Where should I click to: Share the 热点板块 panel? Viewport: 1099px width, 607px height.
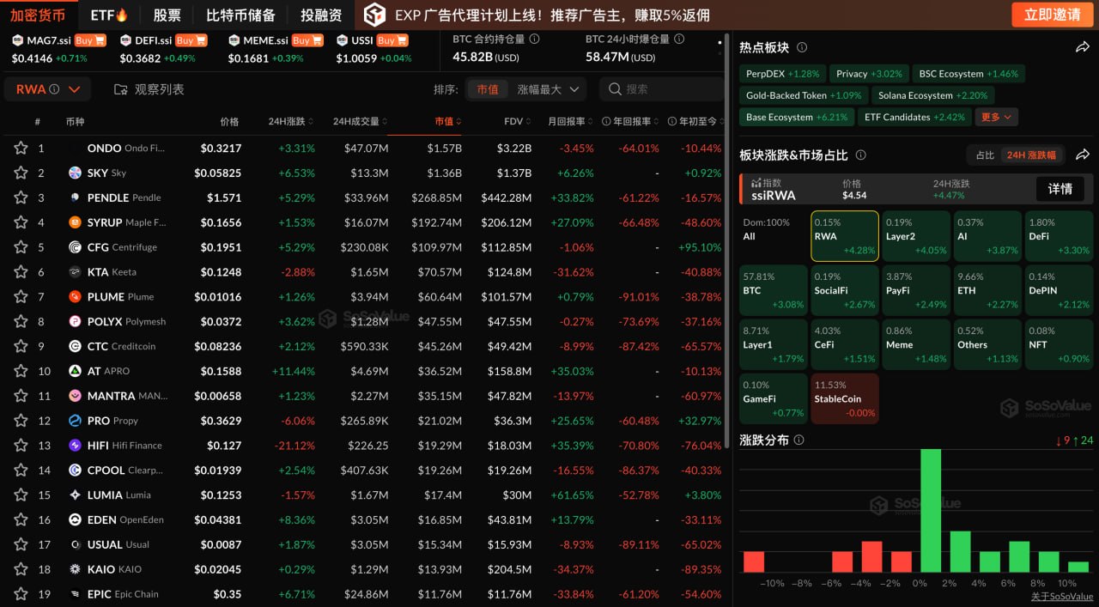[1082, 47]
